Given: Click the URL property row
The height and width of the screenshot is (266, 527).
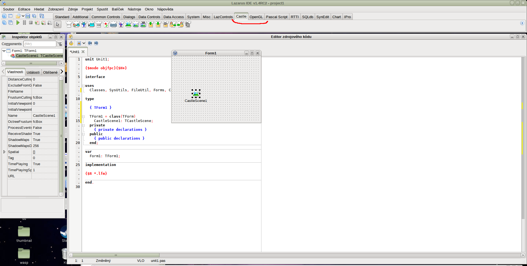Looking at the screenshot, I should click(33, 176).
